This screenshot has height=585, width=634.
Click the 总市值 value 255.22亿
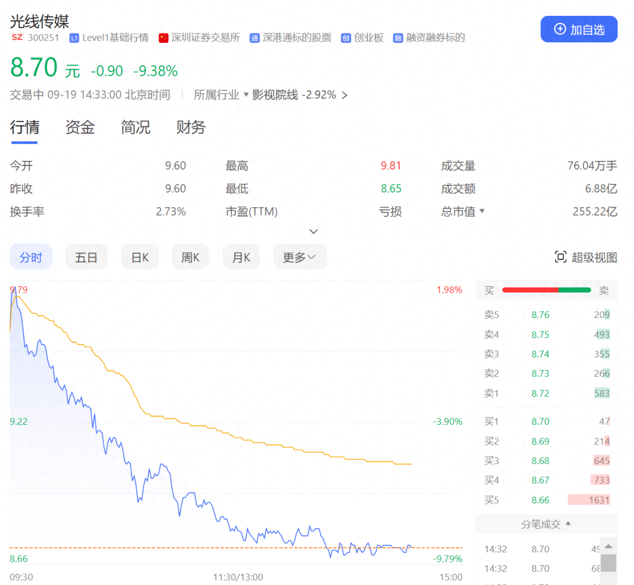[x=595, y=211]
